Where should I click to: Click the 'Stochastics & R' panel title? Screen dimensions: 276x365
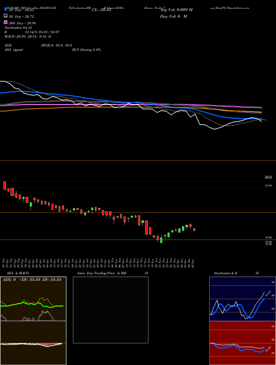point(226,273)
